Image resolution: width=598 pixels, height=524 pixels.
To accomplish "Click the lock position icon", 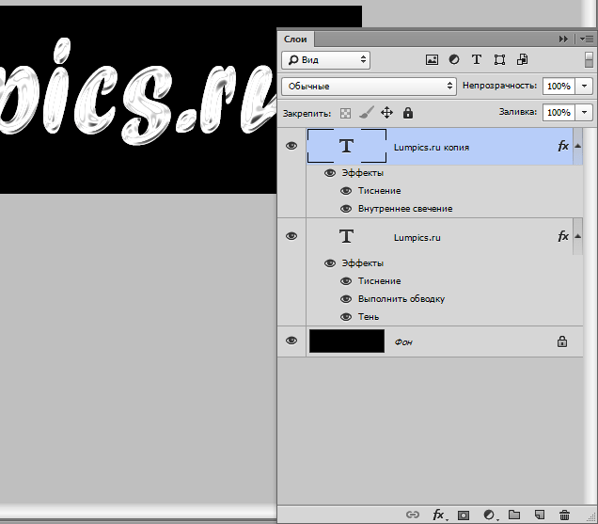I will point(386,113).
